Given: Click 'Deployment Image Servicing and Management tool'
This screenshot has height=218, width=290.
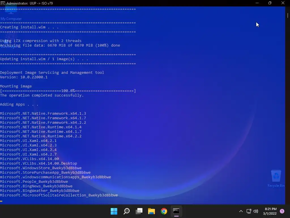Looking at the screenshot, I should [x=52, y=73].
